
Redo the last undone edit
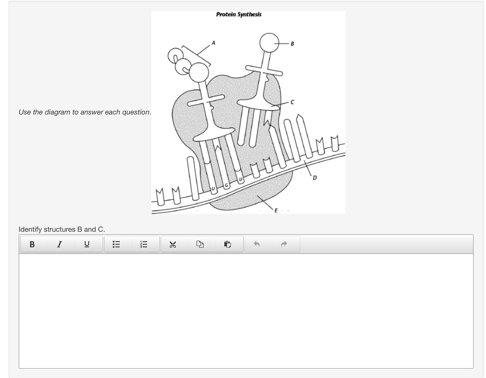[284, 244]
